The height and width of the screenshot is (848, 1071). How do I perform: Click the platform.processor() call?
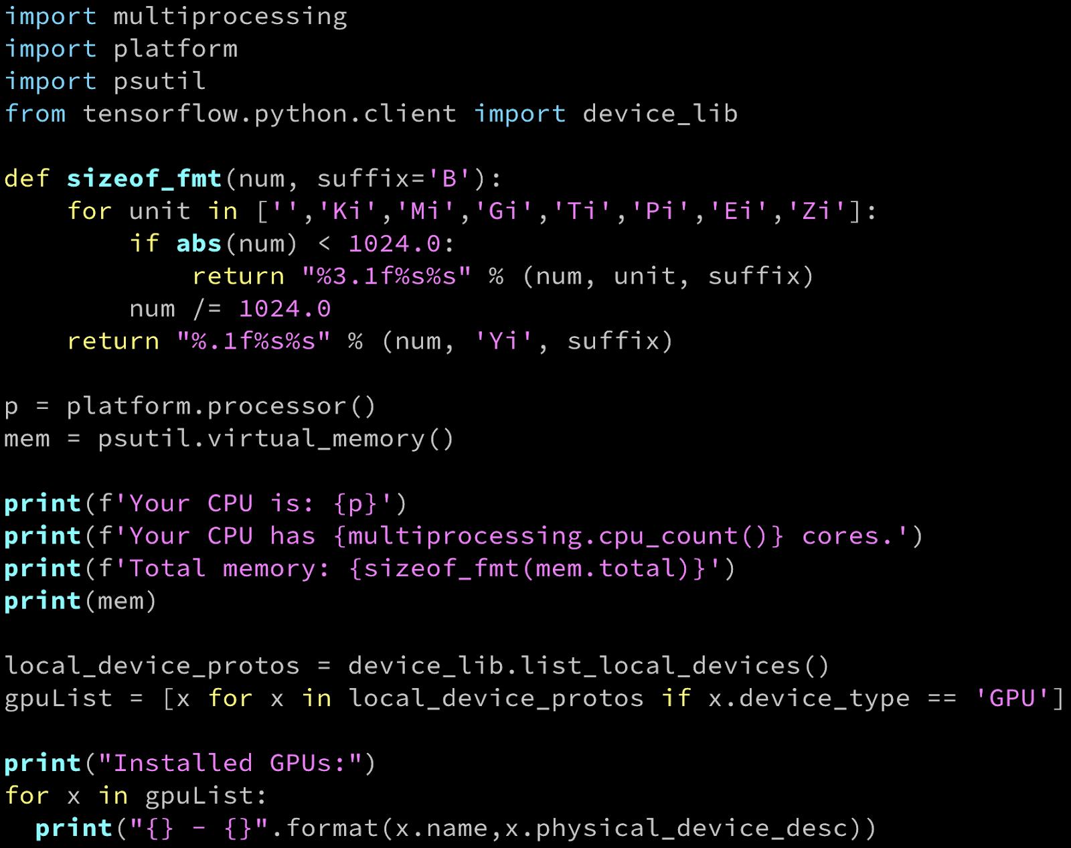coord(221,405)
